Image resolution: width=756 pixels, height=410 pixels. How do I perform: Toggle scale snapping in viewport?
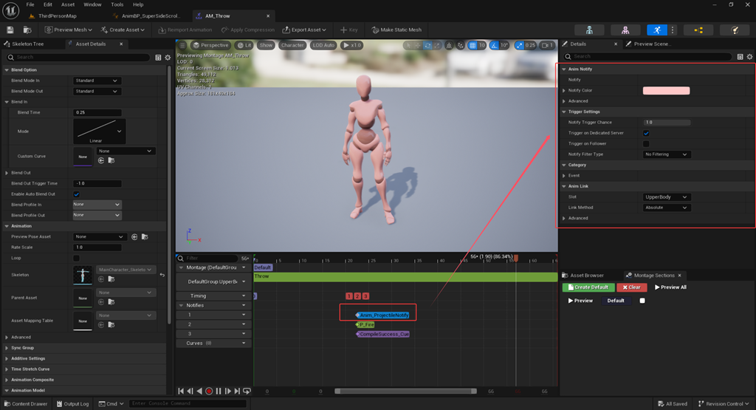(519, 45)
